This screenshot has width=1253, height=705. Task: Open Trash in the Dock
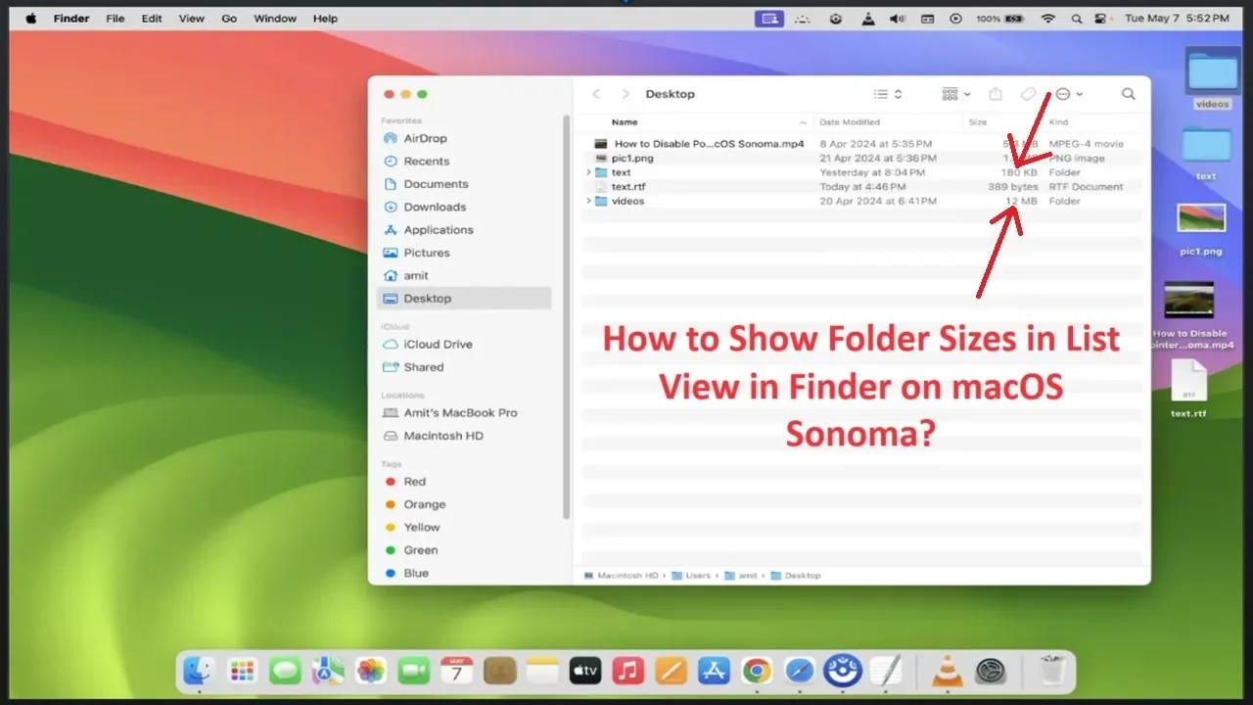point(1052,671)
